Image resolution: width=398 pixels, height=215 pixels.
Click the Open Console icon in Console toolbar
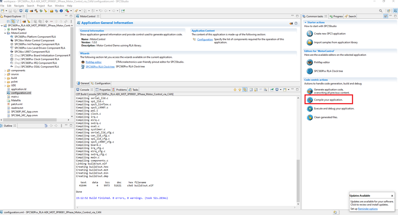point(285,90)
